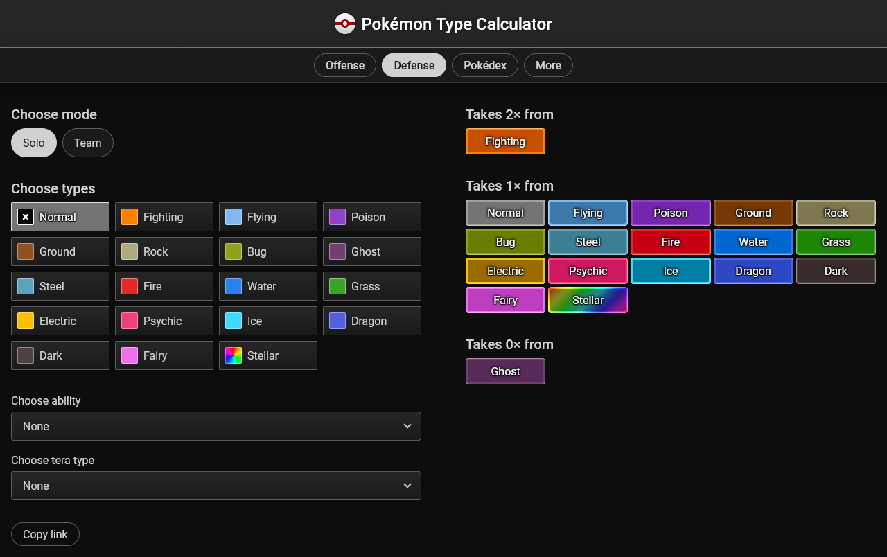Click the Pokéball logo icon in header
Viewport: 887px width, 557px height.
point(345,24)
